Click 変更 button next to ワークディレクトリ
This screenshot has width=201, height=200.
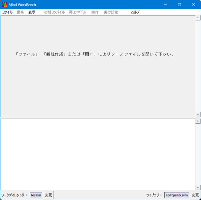[x=48, y=195]
